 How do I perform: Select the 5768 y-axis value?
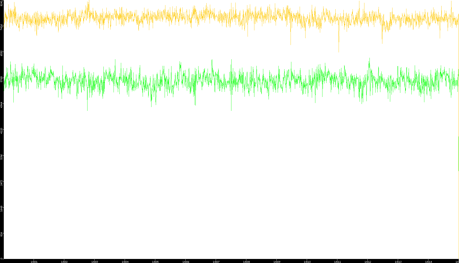pos(2,79)
